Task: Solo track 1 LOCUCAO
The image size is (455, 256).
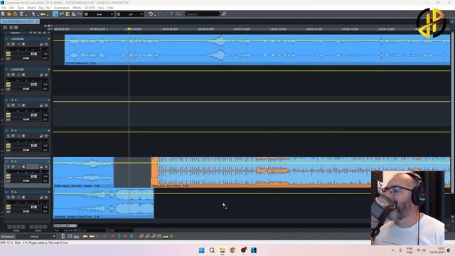Action: click(x=8, y=44)
